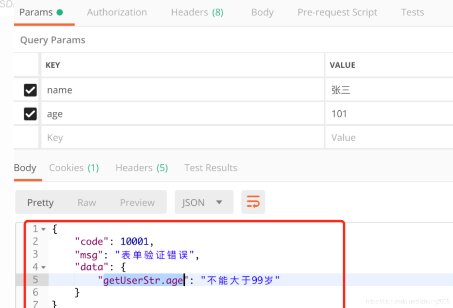
Task: Click the message 不能大于99岁
Action: (240, 280)
